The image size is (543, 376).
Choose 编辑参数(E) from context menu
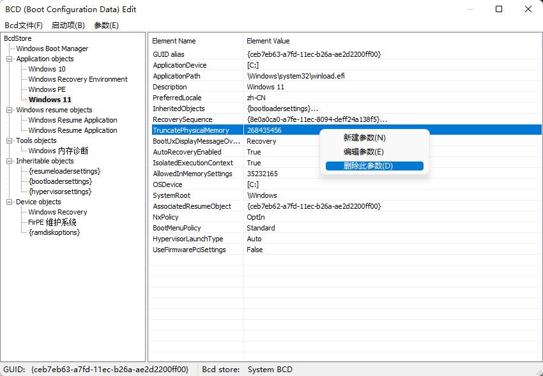363,152
